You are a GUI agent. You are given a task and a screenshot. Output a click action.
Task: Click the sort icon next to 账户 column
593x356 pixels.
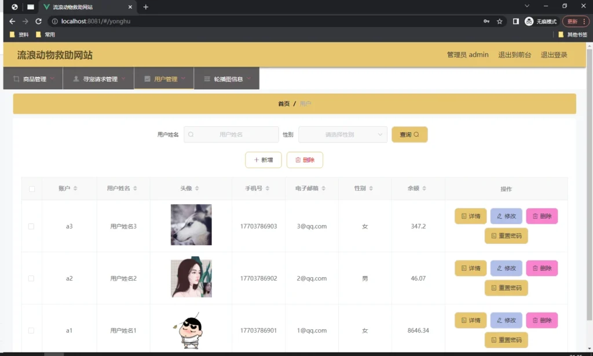pyautogui.click(x=75, y=188)
